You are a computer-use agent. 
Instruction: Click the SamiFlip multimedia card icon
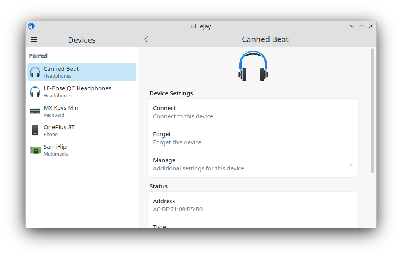click(x=35, y=150)
